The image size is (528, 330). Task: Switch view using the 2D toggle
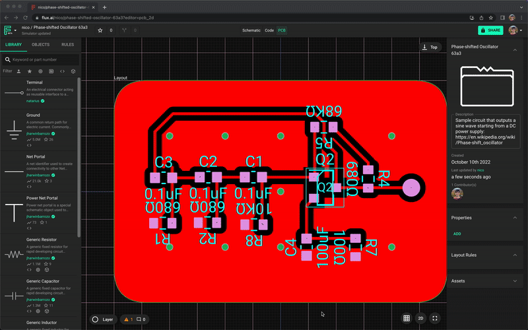point(420,319)
